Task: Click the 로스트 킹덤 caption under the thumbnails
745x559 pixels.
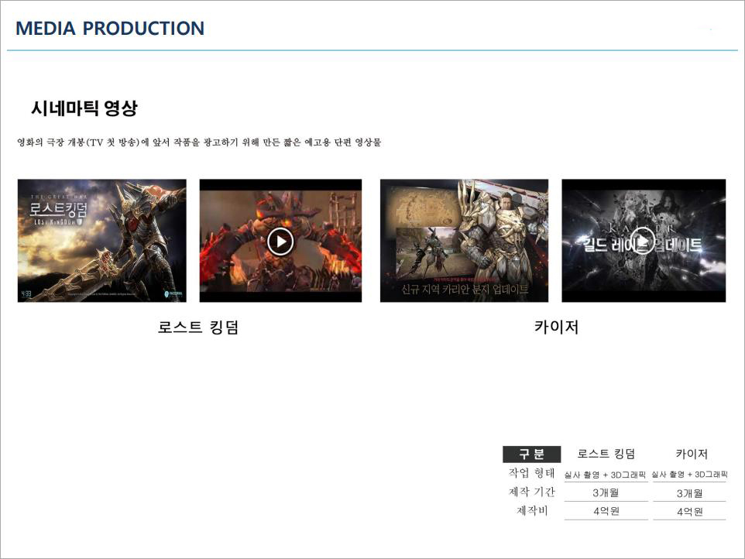Action: (197, 328)
